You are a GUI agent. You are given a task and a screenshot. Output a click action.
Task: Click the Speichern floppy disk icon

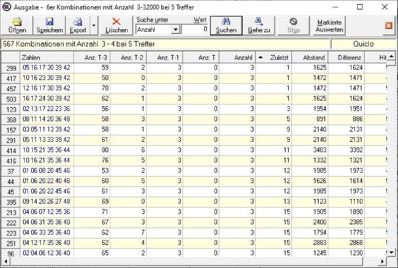[x=49, y=22]
